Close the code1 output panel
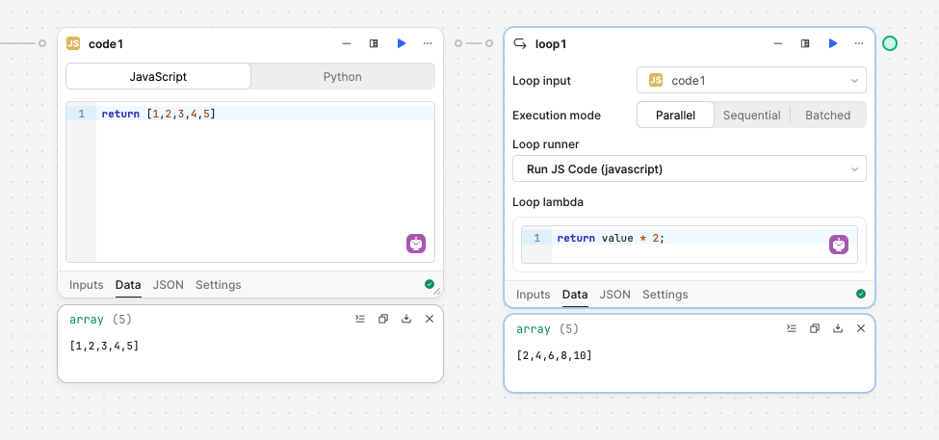The width and height of the screenshot is (939, 440). click(430, 319)
